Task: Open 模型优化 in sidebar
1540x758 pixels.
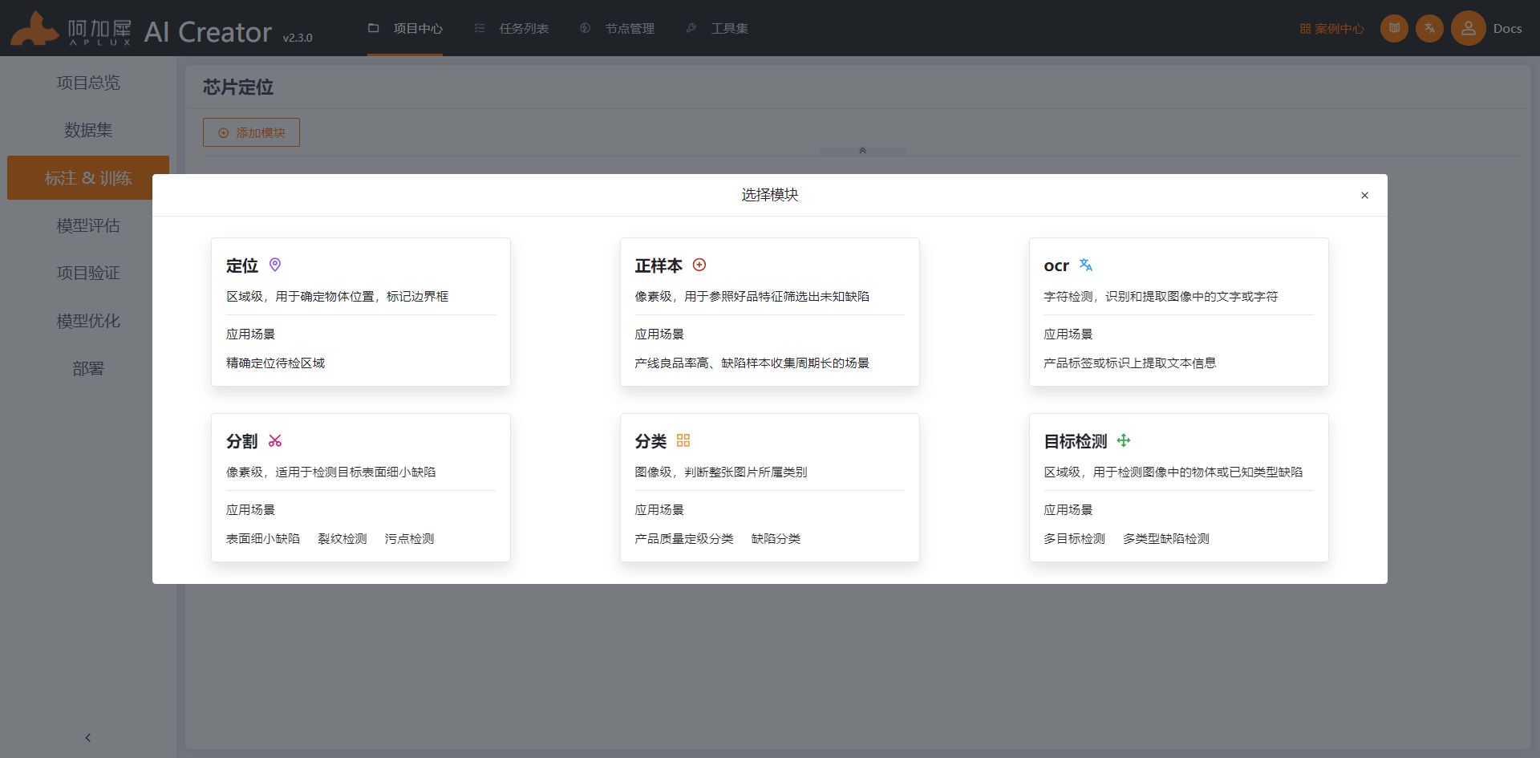Action: (x=88, y=321)
